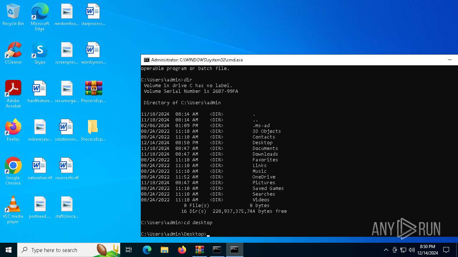Viewport: 458px width, 257px height.
Task: Open WinRAR from the taskbar
Action: 199,250
